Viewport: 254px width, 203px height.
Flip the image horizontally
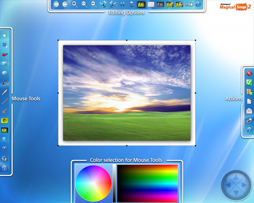(x=122, y=4)
